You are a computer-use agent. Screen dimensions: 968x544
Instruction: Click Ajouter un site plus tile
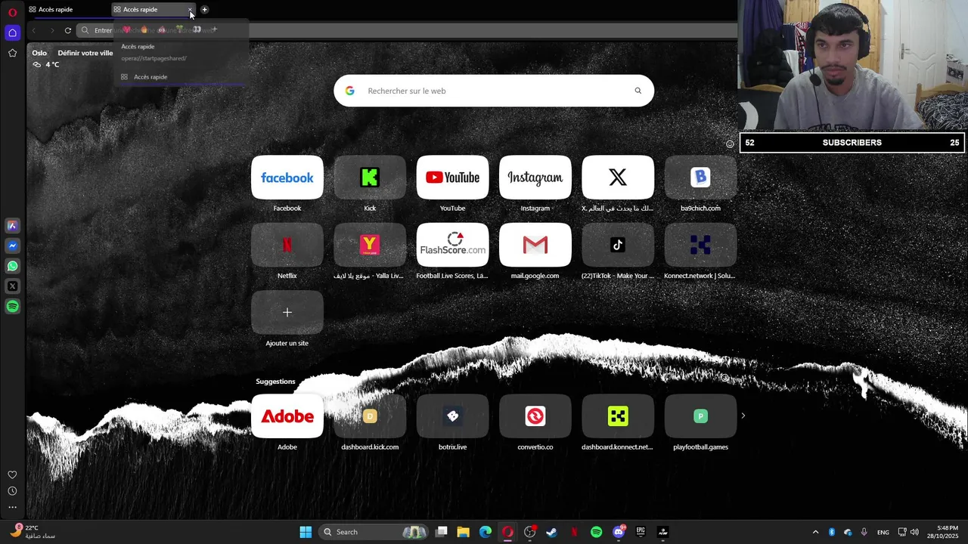(x=287, y=312)
